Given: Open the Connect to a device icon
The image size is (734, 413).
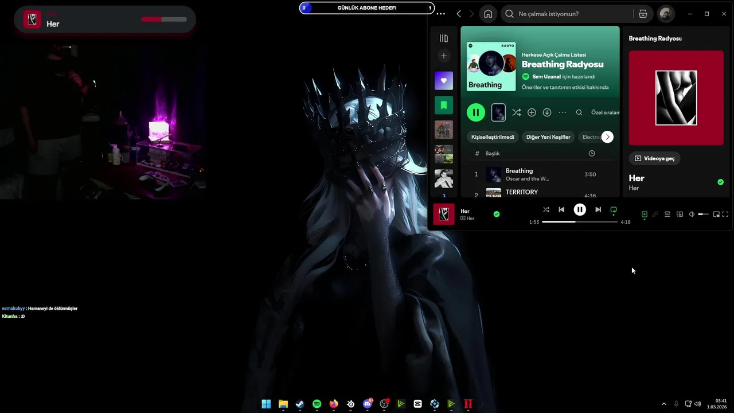Looking at the screenshot, I should 680,215.
